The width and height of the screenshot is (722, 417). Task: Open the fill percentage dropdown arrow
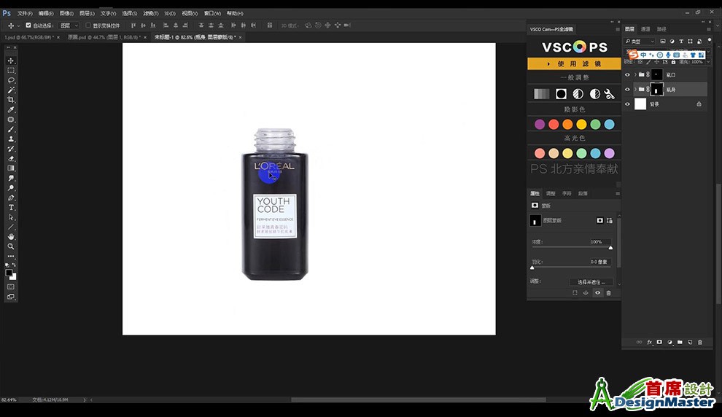(x=707, y=62)
